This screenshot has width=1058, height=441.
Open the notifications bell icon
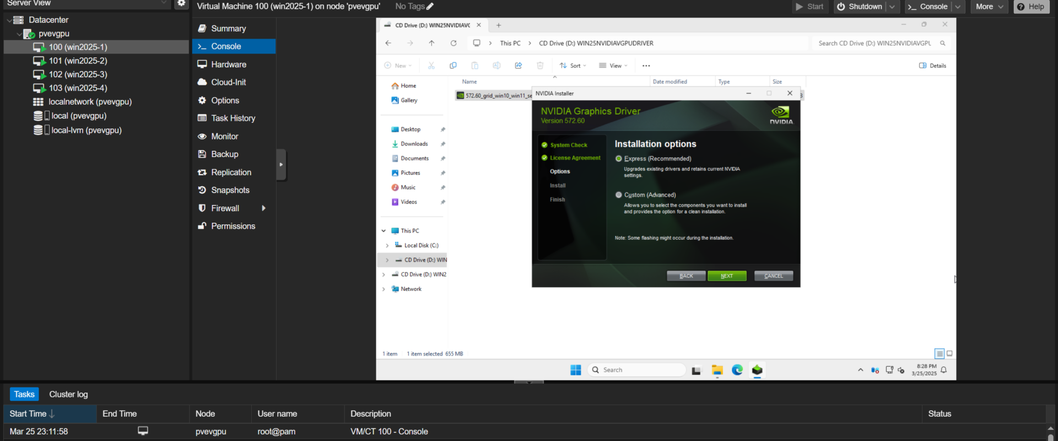coord(944,370)
